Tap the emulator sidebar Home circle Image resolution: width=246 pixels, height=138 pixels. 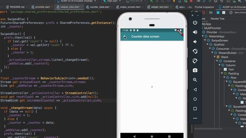[x=195, y=99]
